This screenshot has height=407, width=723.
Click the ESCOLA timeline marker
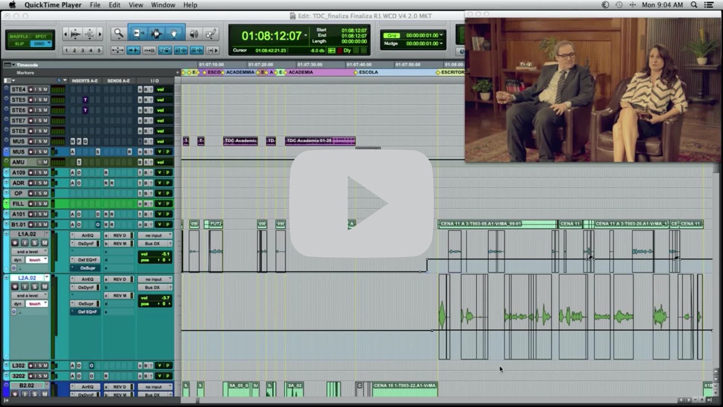(x=368, y=72)
